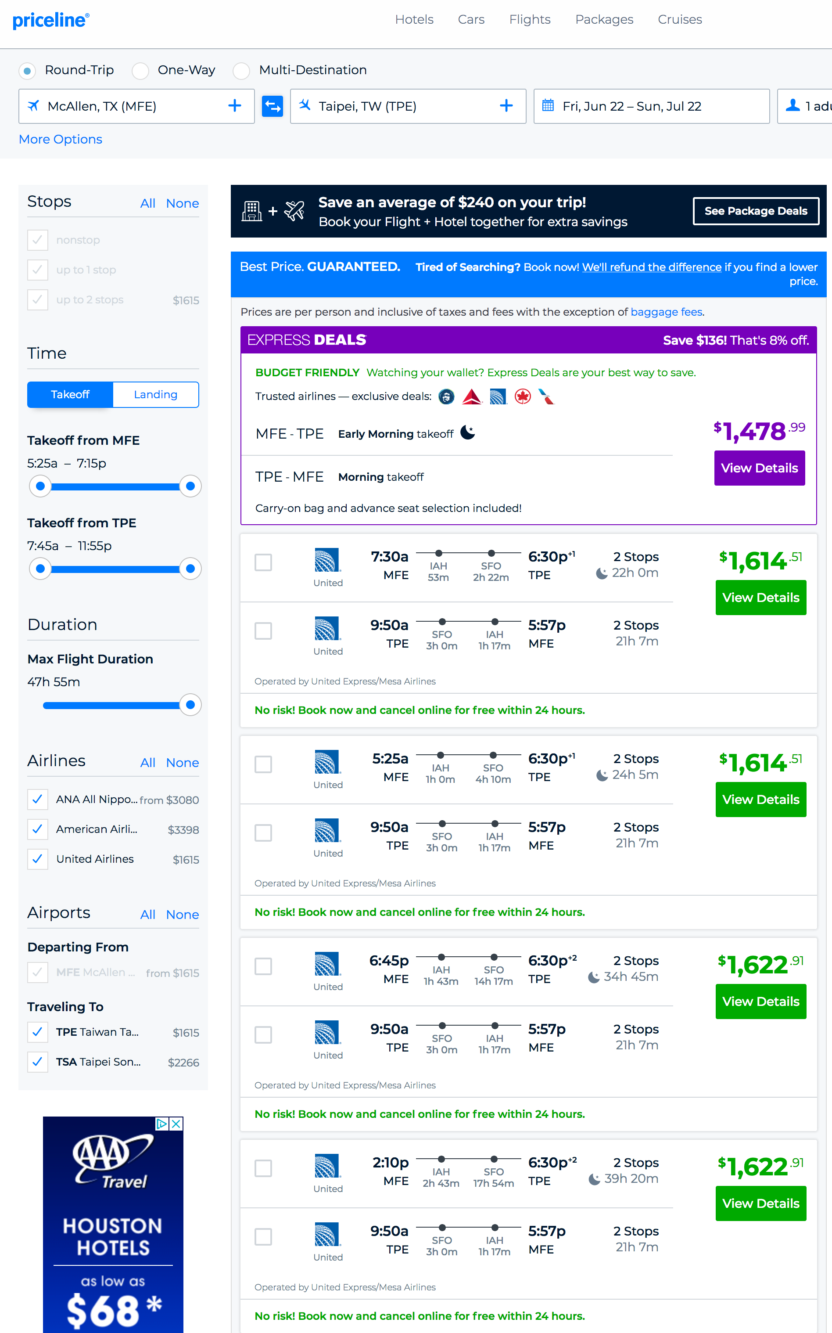Click the Delta logo in Express Deals
832x1333 pixels.
472,396
